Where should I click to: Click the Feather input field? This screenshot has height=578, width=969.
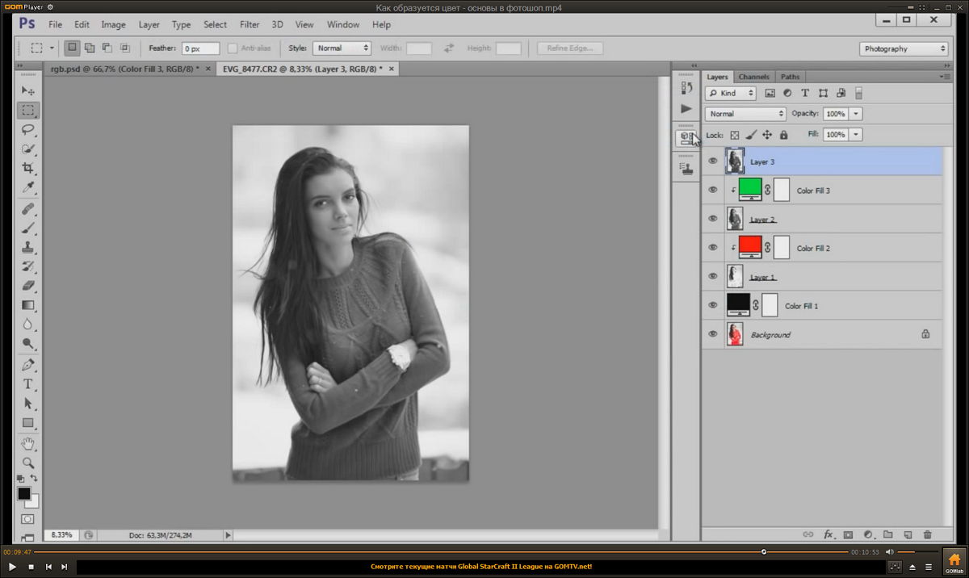[200, 48]
